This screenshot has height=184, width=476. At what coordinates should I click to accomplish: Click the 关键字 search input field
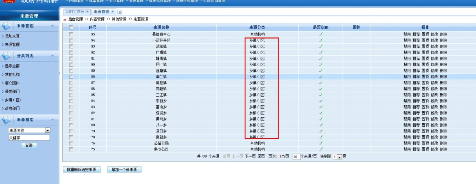(x=29, y=138)
